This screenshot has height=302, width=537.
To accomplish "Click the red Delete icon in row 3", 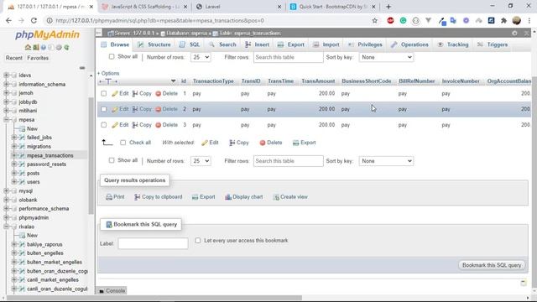I will tap(159, 125).
